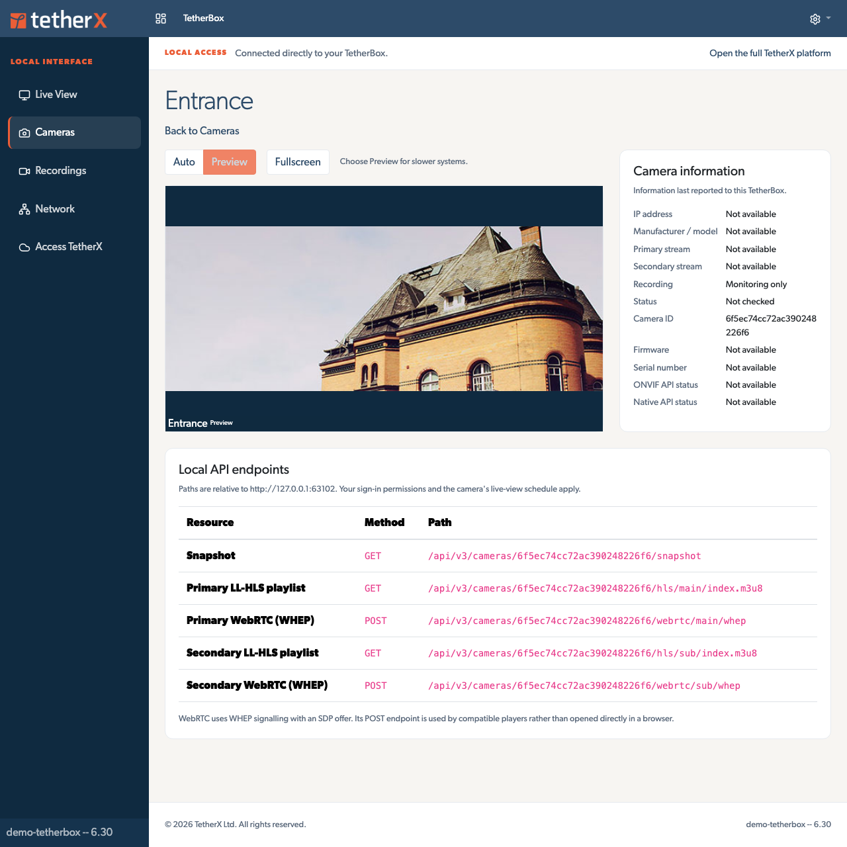
Task: Switch stream mode to Auto
Action: click(x=184, y=162)
